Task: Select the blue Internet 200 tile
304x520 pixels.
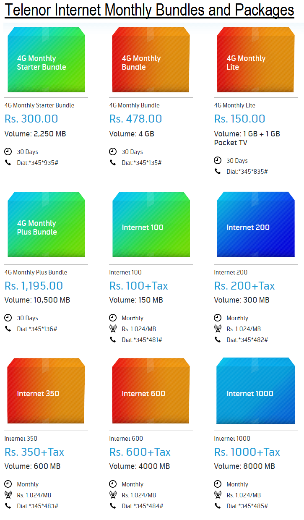Action: point(256,225)
